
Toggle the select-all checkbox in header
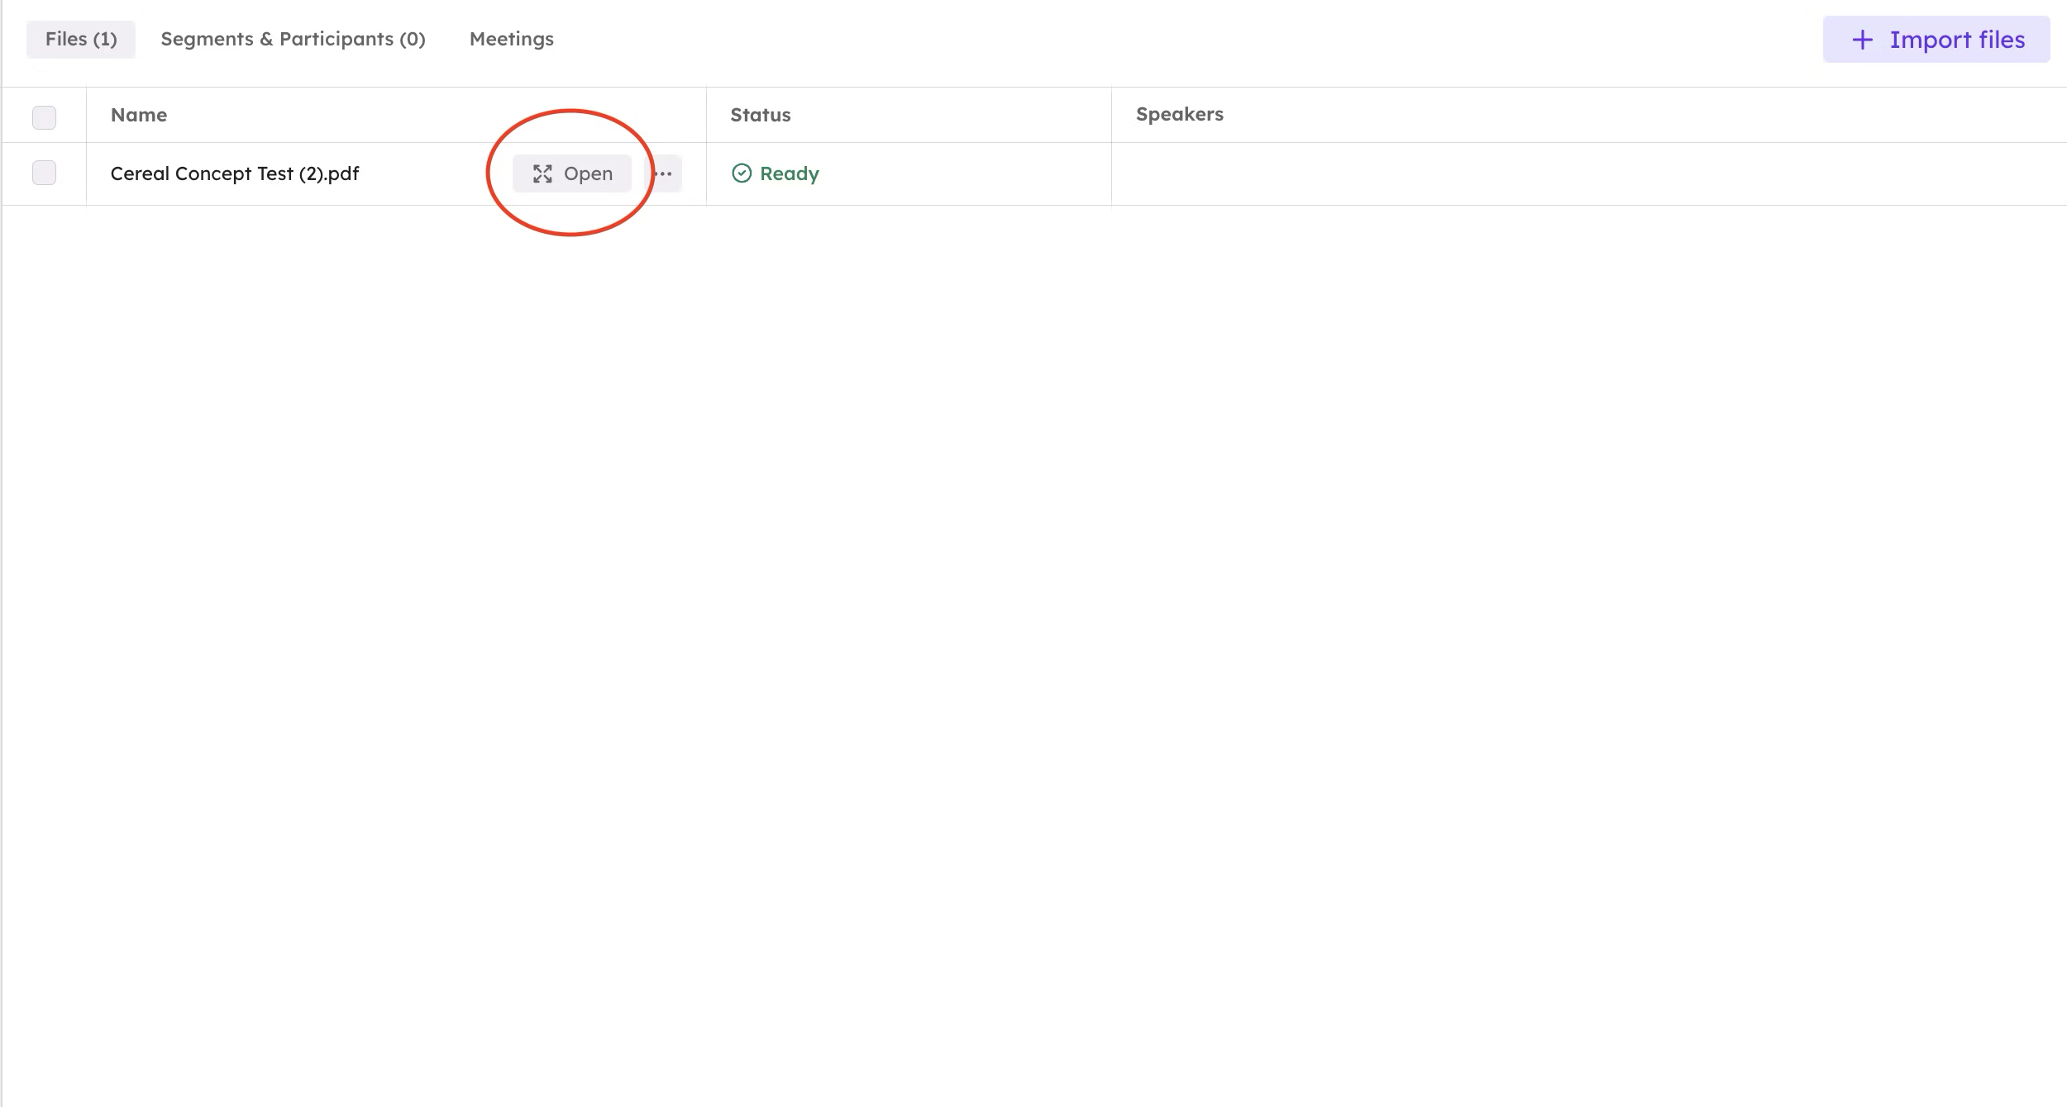44,116
